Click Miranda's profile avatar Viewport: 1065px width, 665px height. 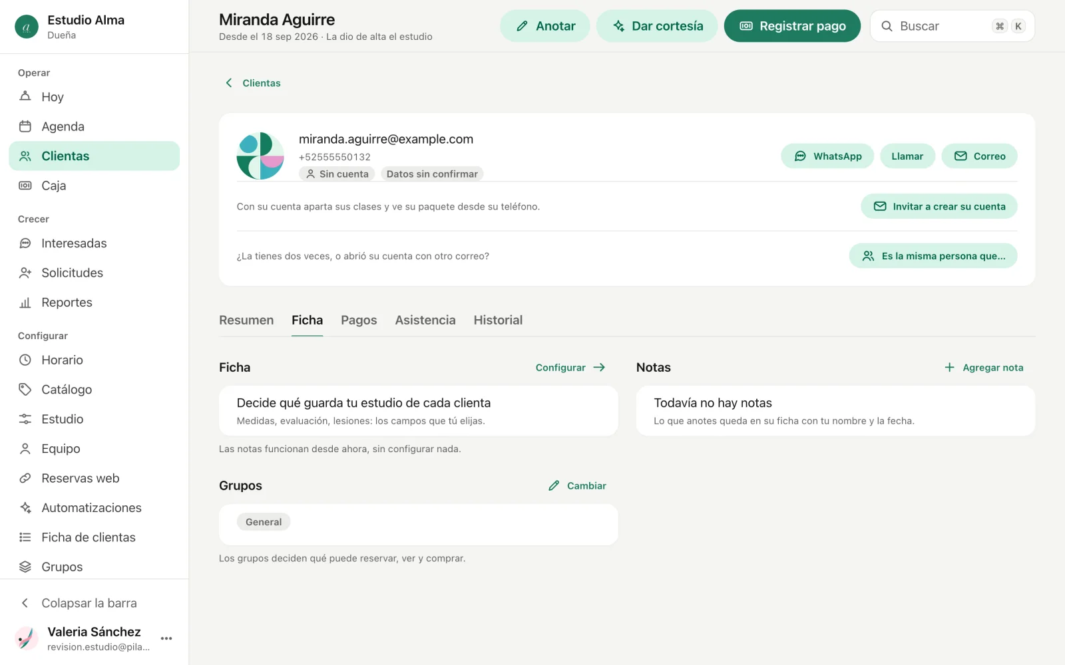tap(260, 156)
